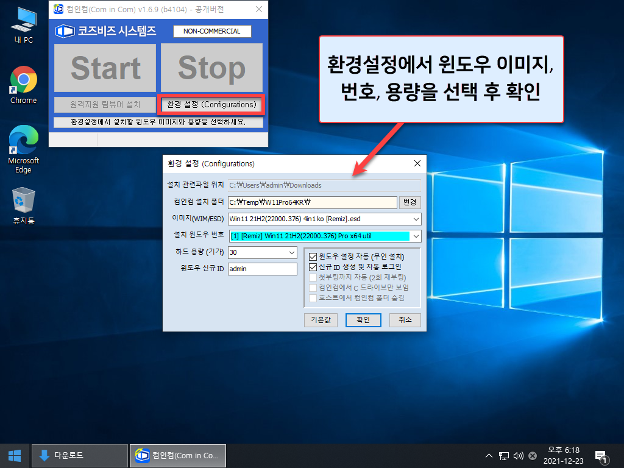Expand the 설치 윈도우 번호 dropdown
Screen dimensions: 624x468
point(416,236)
